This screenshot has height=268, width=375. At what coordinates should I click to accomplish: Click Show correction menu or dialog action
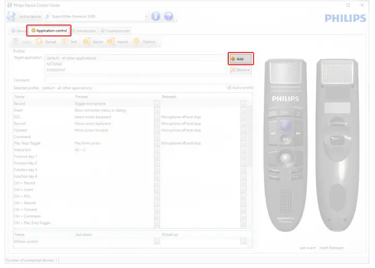[100, 111]
